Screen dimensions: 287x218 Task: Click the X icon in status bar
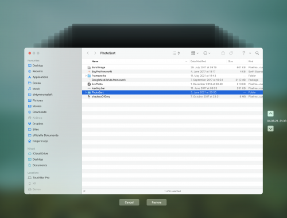tap(84, 191)
